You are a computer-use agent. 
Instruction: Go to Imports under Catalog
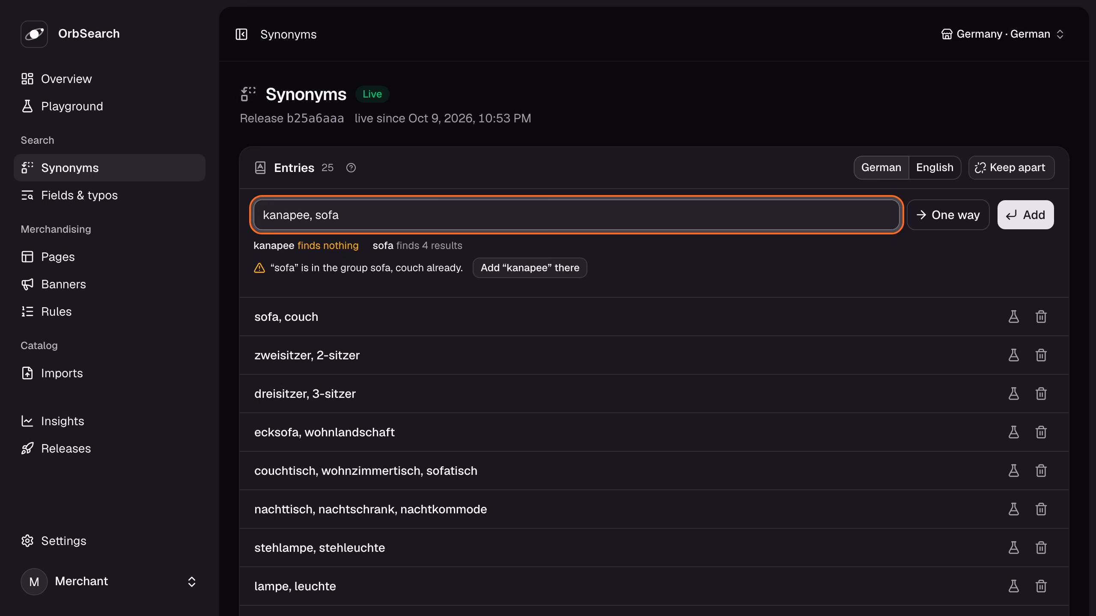[x=110, y=373]
